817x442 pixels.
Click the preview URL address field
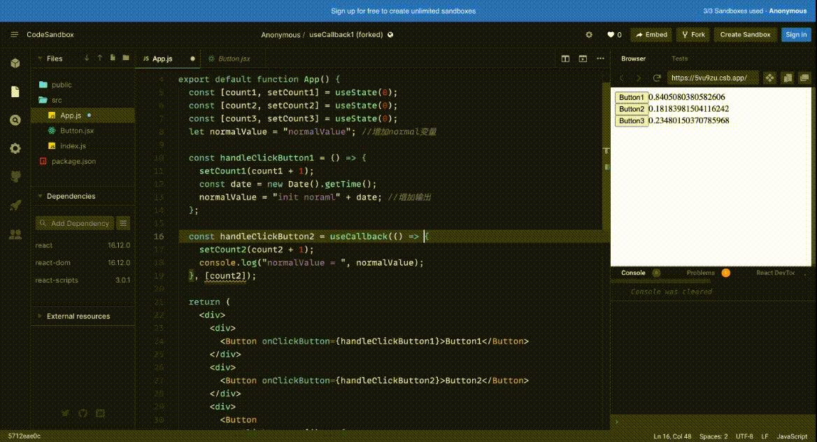(713, 78)
